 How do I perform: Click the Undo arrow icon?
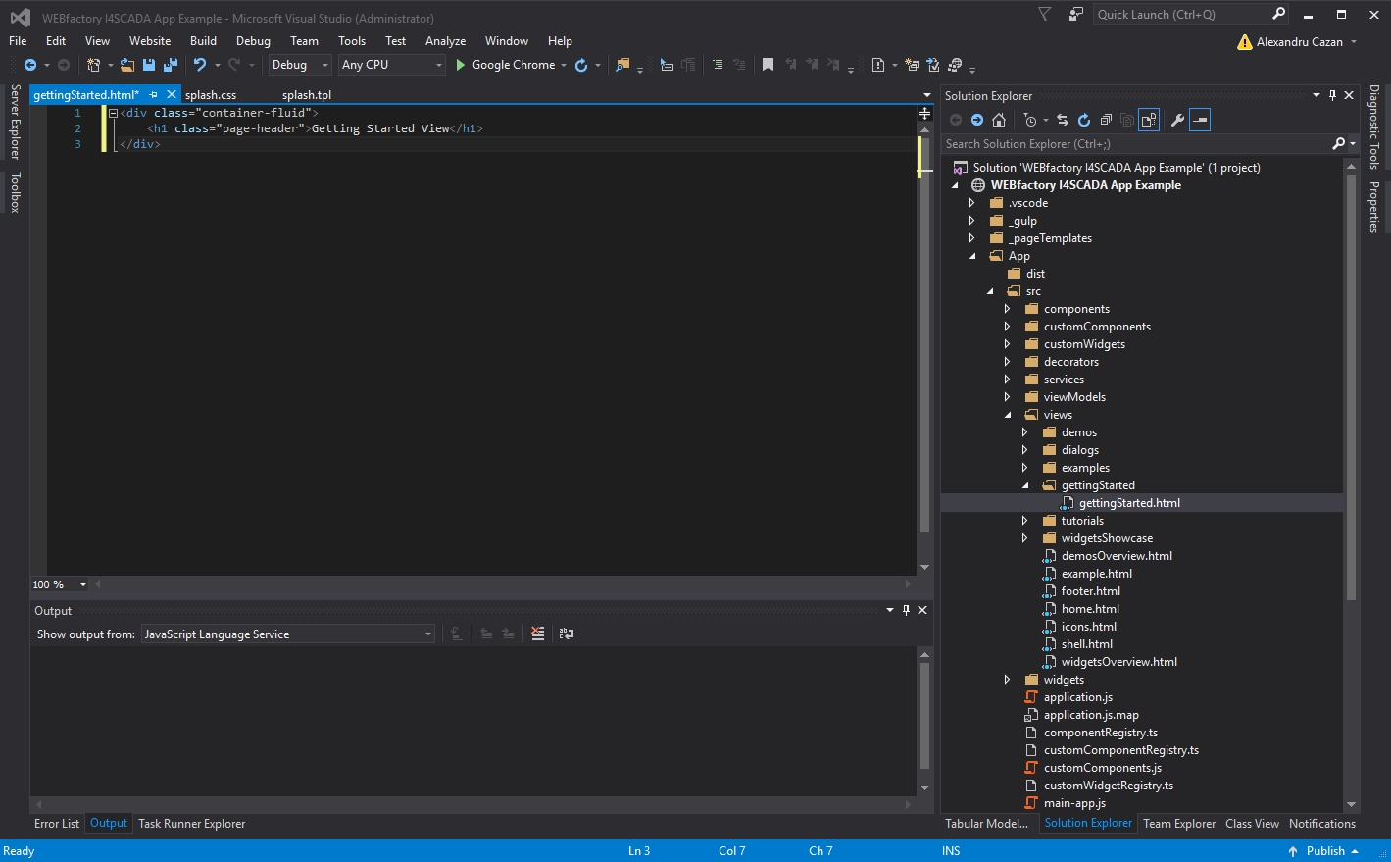[x=200, y=65]
